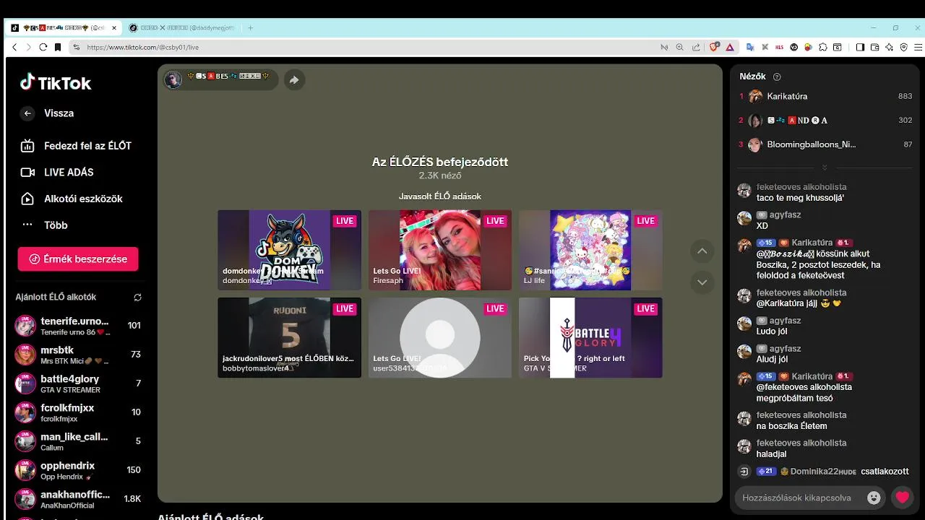Go to previous live with up chevron
925x520 pixels.
tap(702, 251)
